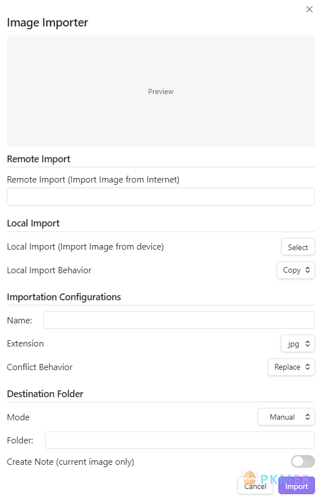Click Select to choose local image
Screen dimensions: 320x498
point(298,247)
